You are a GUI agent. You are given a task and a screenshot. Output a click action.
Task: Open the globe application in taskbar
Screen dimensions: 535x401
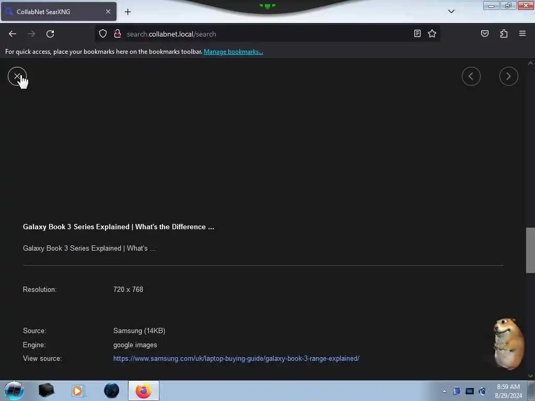[112, 391]
